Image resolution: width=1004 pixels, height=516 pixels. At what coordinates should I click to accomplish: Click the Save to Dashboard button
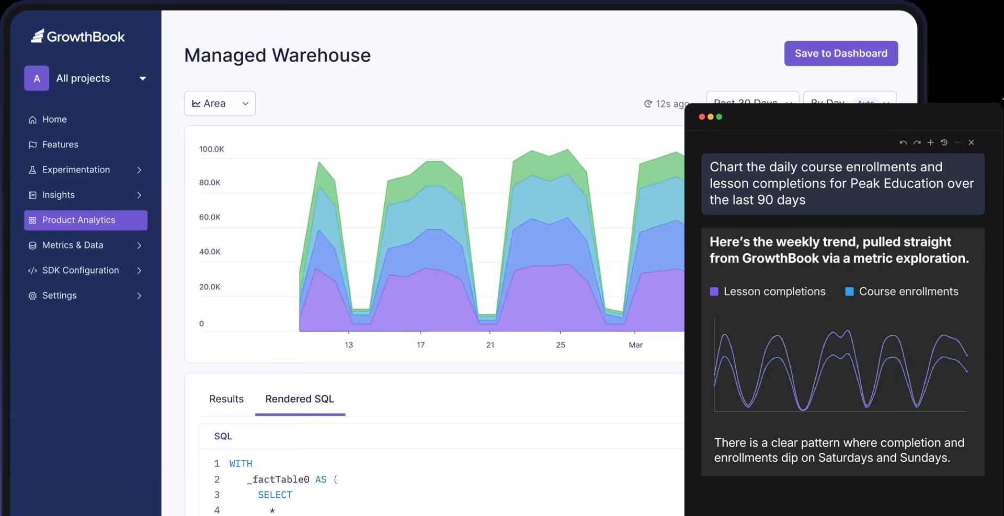click(x=841, y=53)
